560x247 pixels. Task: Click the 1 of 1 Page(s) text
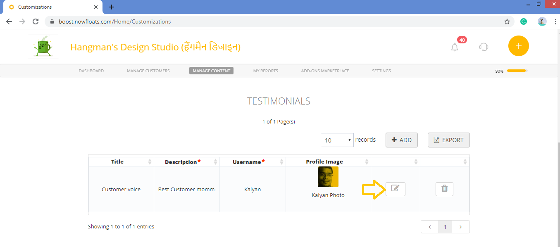point(279,121)
